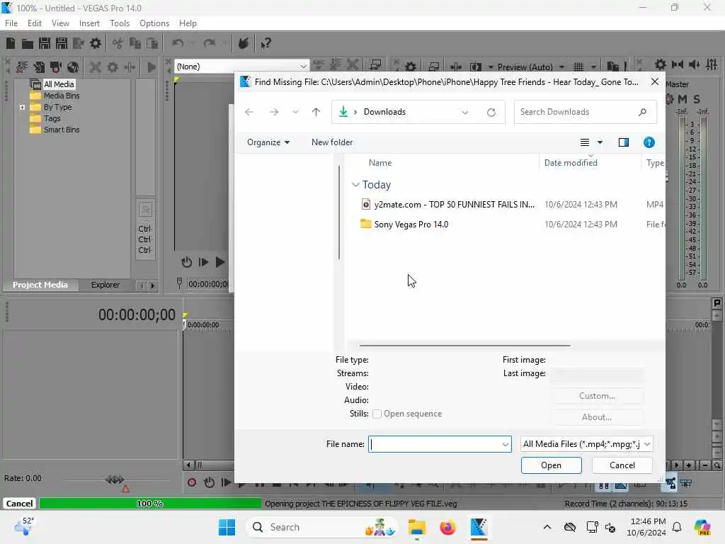Click the Cut scissors icon

coord(118,43)
